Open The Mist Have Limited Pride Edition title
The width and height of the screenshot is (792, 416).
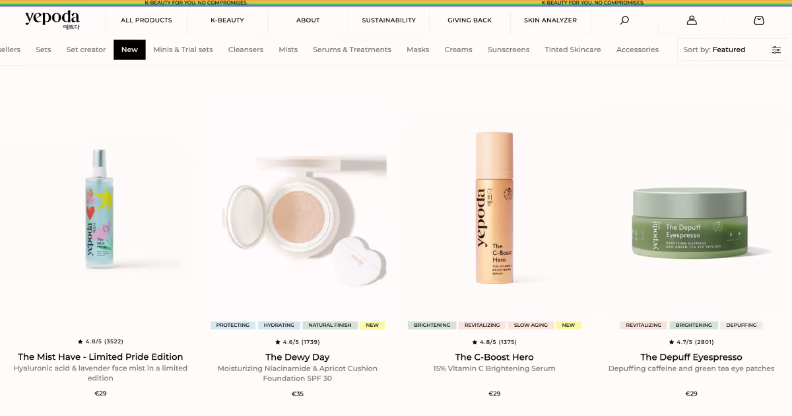[x=100, y=357]
